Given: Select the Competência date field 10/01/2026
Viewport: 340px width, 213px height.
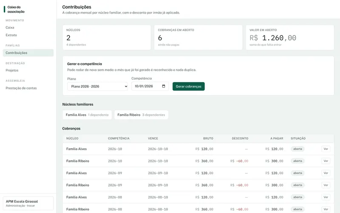Looking at the screenshot, I should click(x=150, y=86).
